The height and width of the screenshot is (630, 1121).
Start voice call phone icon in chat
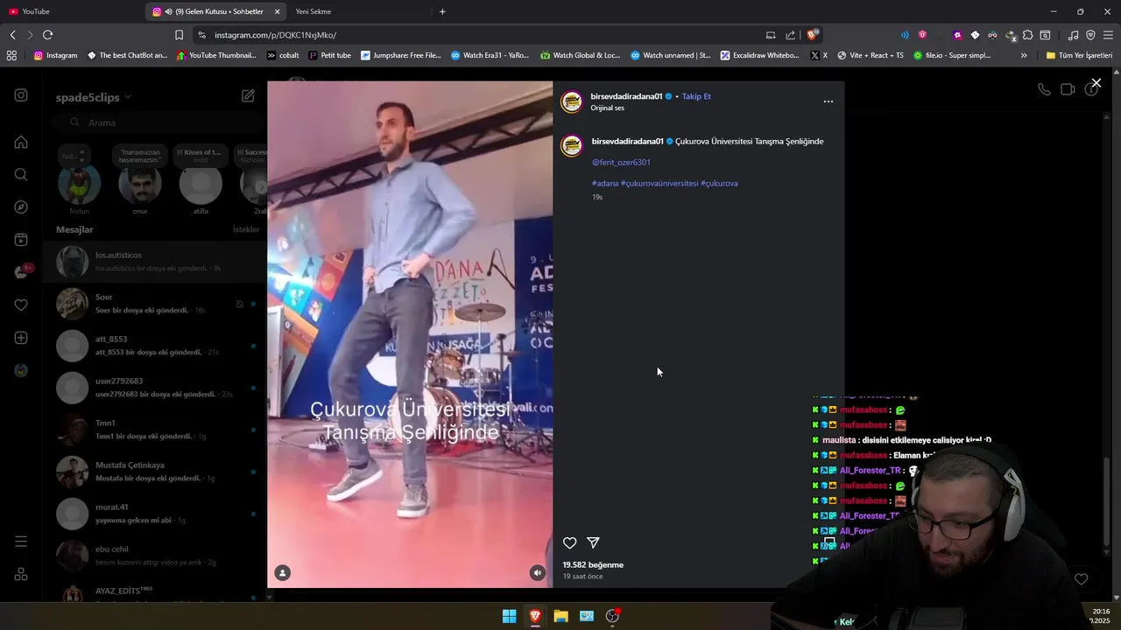click(x=1044, y=89)
